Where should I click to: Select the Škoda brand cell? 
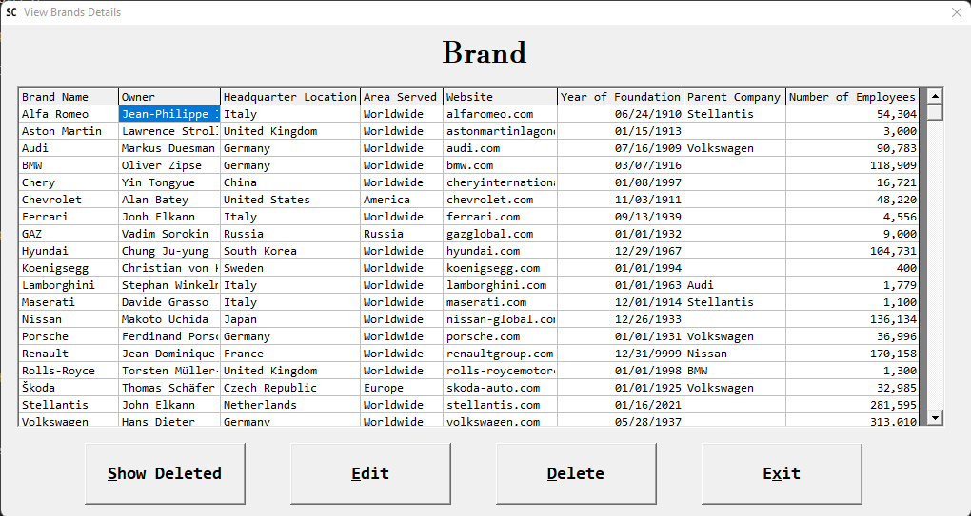pos(69,388)
